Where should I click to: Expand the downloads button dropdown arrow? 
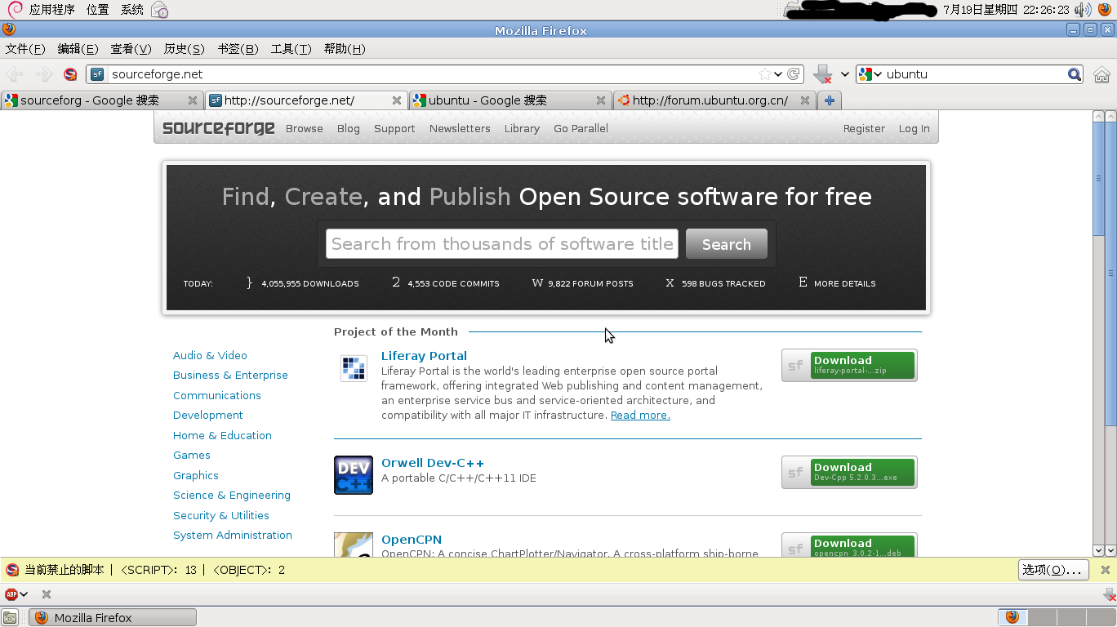[845, 74]
